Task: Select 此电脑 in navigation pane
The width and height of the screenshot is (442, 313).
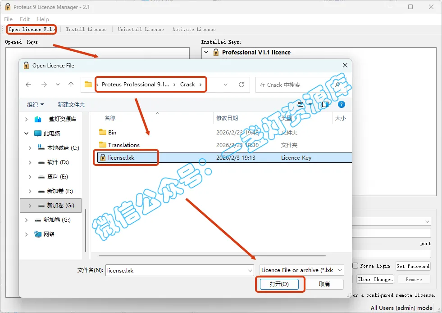Action: 51,134
